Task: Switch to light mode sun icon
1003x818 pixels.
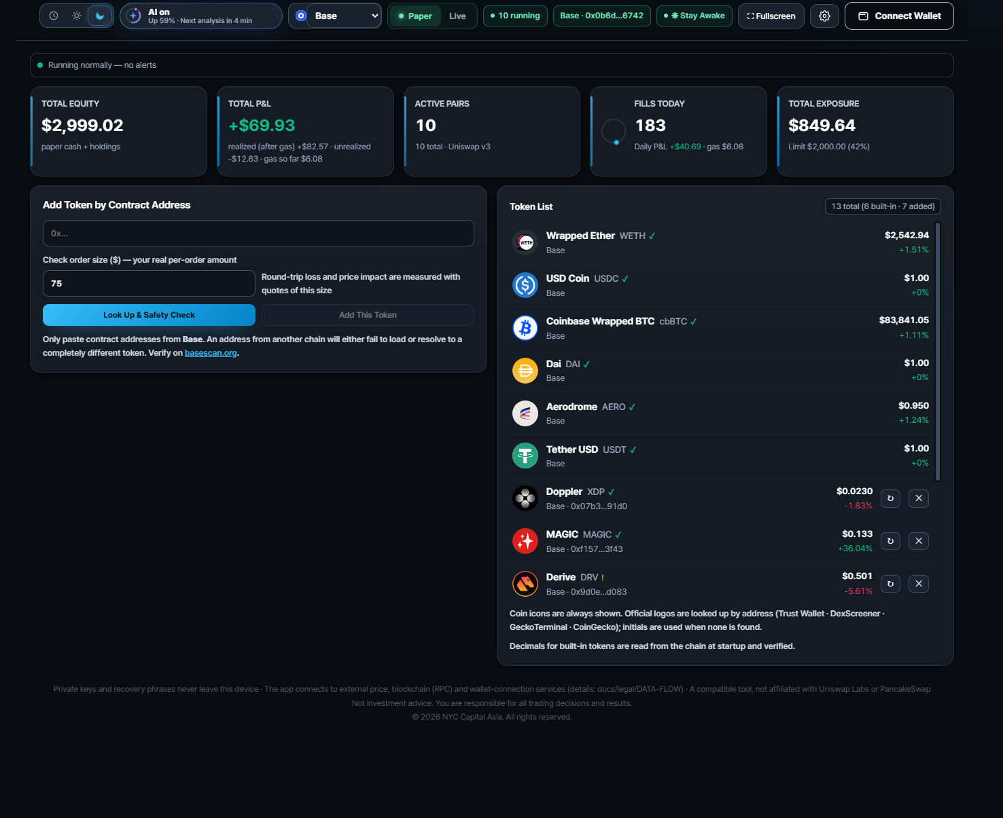Action: tap(77, 16)
